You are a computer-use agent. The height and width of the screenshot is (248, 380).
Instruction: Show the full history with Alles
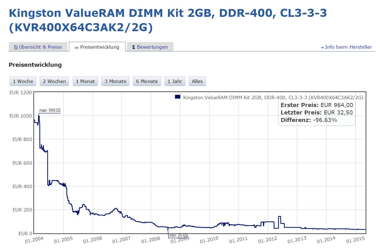197,81
